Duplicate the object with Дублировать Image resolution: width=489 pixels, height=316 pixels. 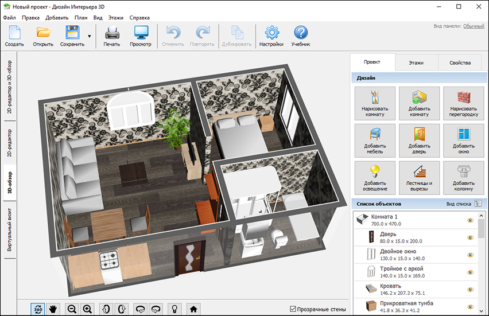(x=237, y=36)
